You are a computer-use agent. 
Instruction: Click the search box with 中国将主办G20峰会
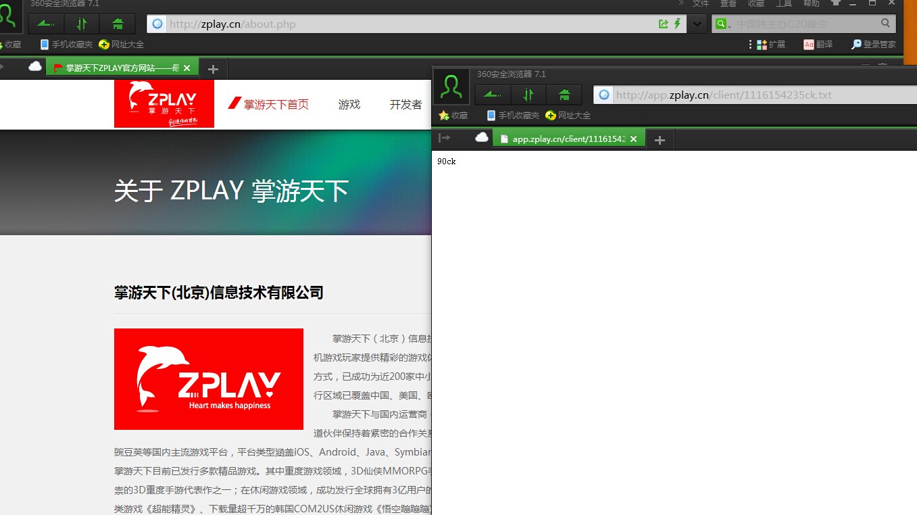804,24
